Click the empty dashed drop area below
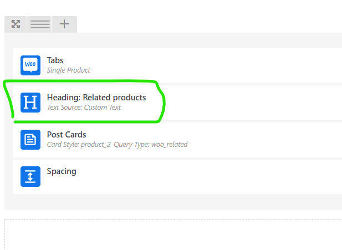The height and width of the screenshot is (250, 342). pyautogui.click(x=173, y=235)
